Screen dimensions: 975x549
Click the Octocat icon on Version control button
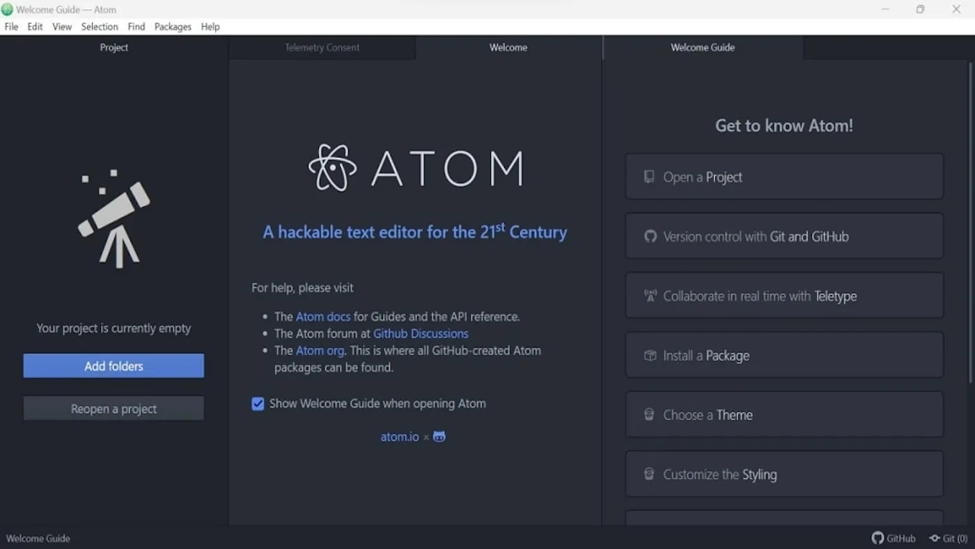point(650,236)
